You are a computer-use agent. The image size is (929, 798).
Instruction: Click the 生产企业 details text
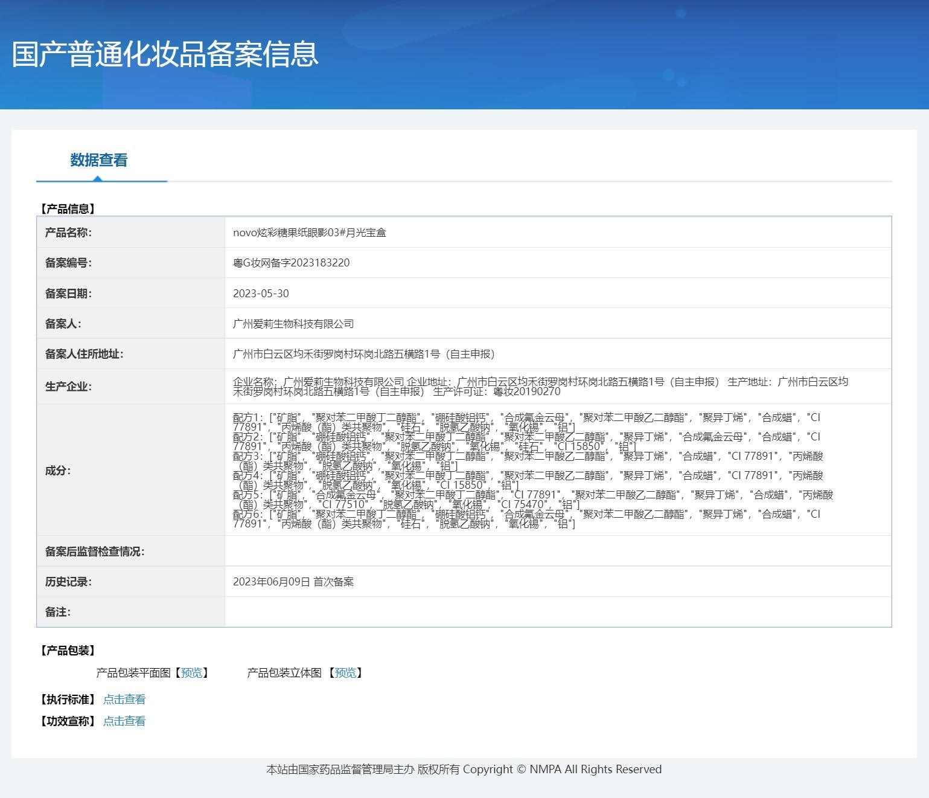click(540, 387)
